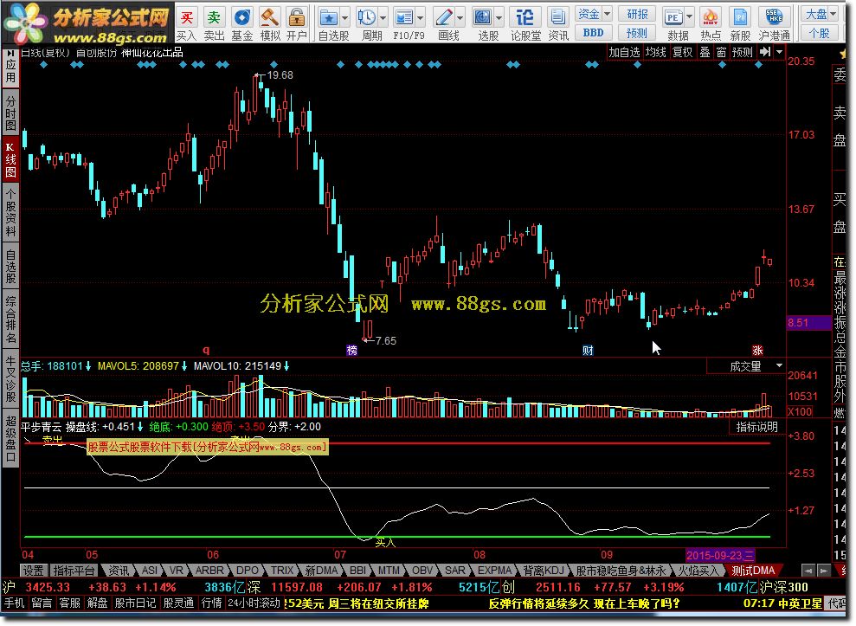Toggle 叠 overlay mode
The height and width of the screenshot is (626, 856).
705,52
